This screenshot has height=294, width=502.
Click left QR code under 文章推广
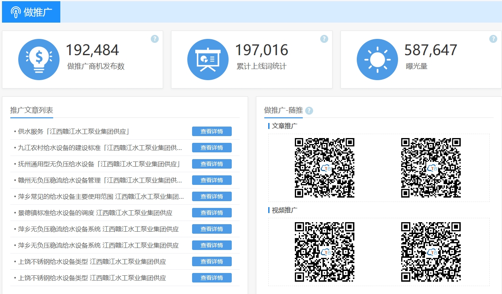(325, 168)
